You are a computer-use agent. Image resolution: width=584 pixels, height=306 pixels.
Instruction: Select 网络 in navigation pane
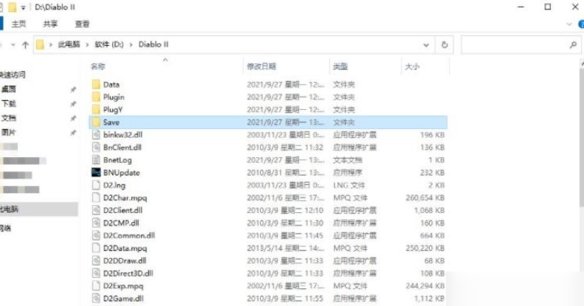5,228
